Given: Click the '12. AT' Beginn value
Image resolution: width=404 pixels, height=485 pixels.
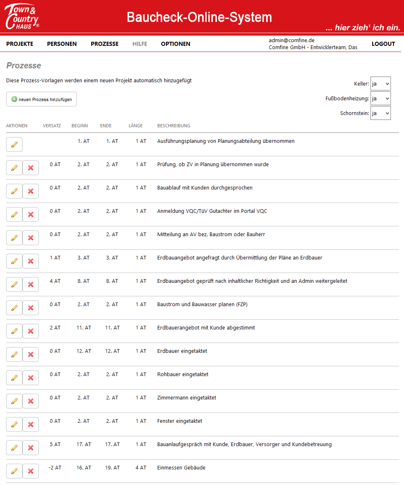Looking at the screenshot, I should [84, 351].
